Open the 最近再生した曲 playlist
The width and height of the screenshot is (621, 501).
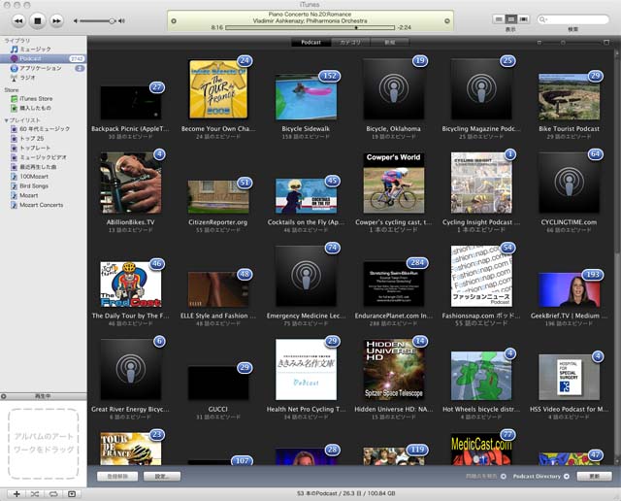pos(44,167)
